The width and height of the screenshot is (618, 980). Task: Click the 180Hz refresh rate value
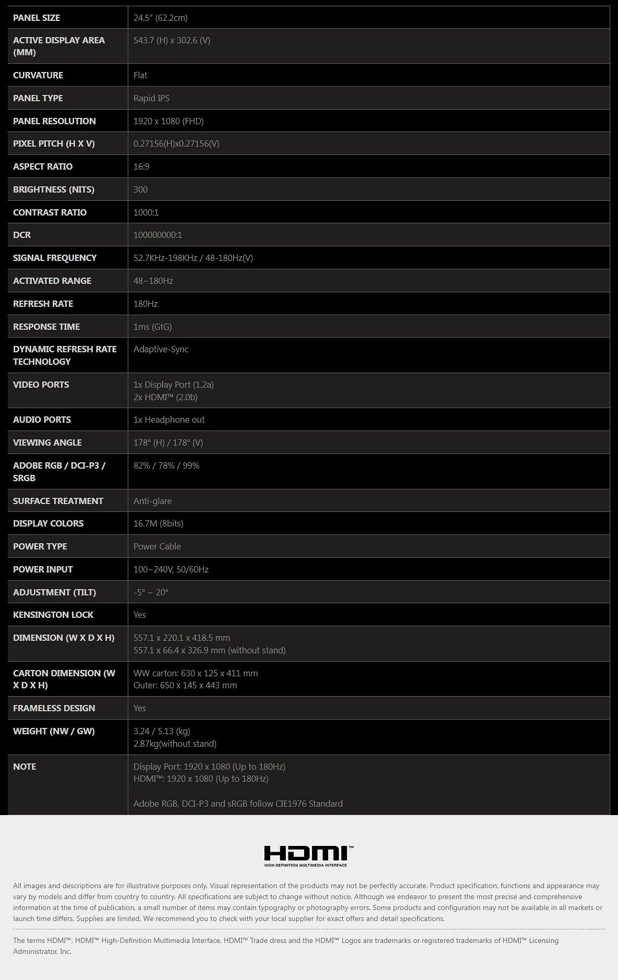[x=146, y=304]
